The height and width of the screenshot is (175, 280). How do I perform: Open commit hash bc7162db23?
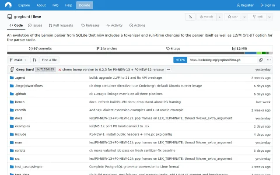(x=45, y=70)
